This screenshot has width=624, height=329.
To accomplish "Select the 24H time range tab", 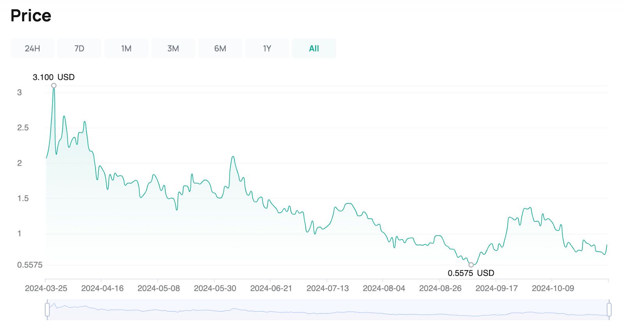I will [32, 48].
